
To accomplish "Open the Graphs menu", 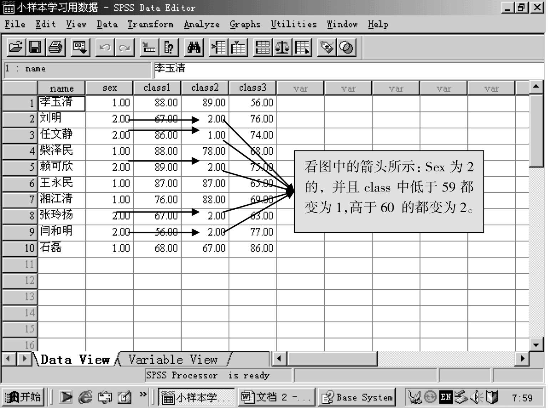I will pyautogui.click(x=245, y=24).
